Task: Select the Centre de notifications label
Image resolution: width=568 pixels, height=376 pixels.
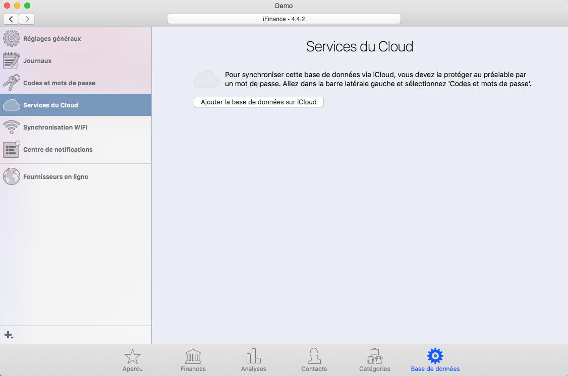Action: point(58,150)
